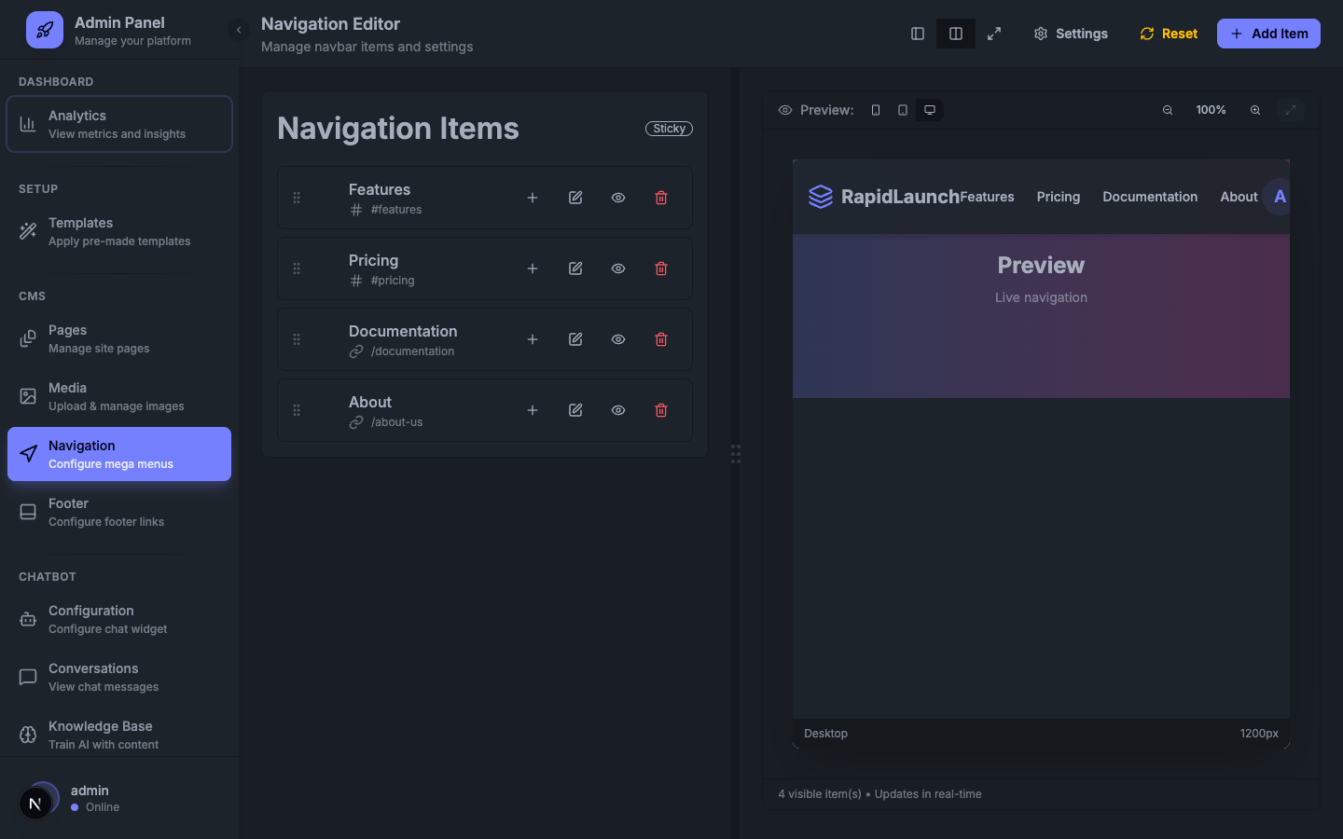Select desktop preview device
Image resolution: width=1343 pixels, height=839 pixels.
point(930,110)
